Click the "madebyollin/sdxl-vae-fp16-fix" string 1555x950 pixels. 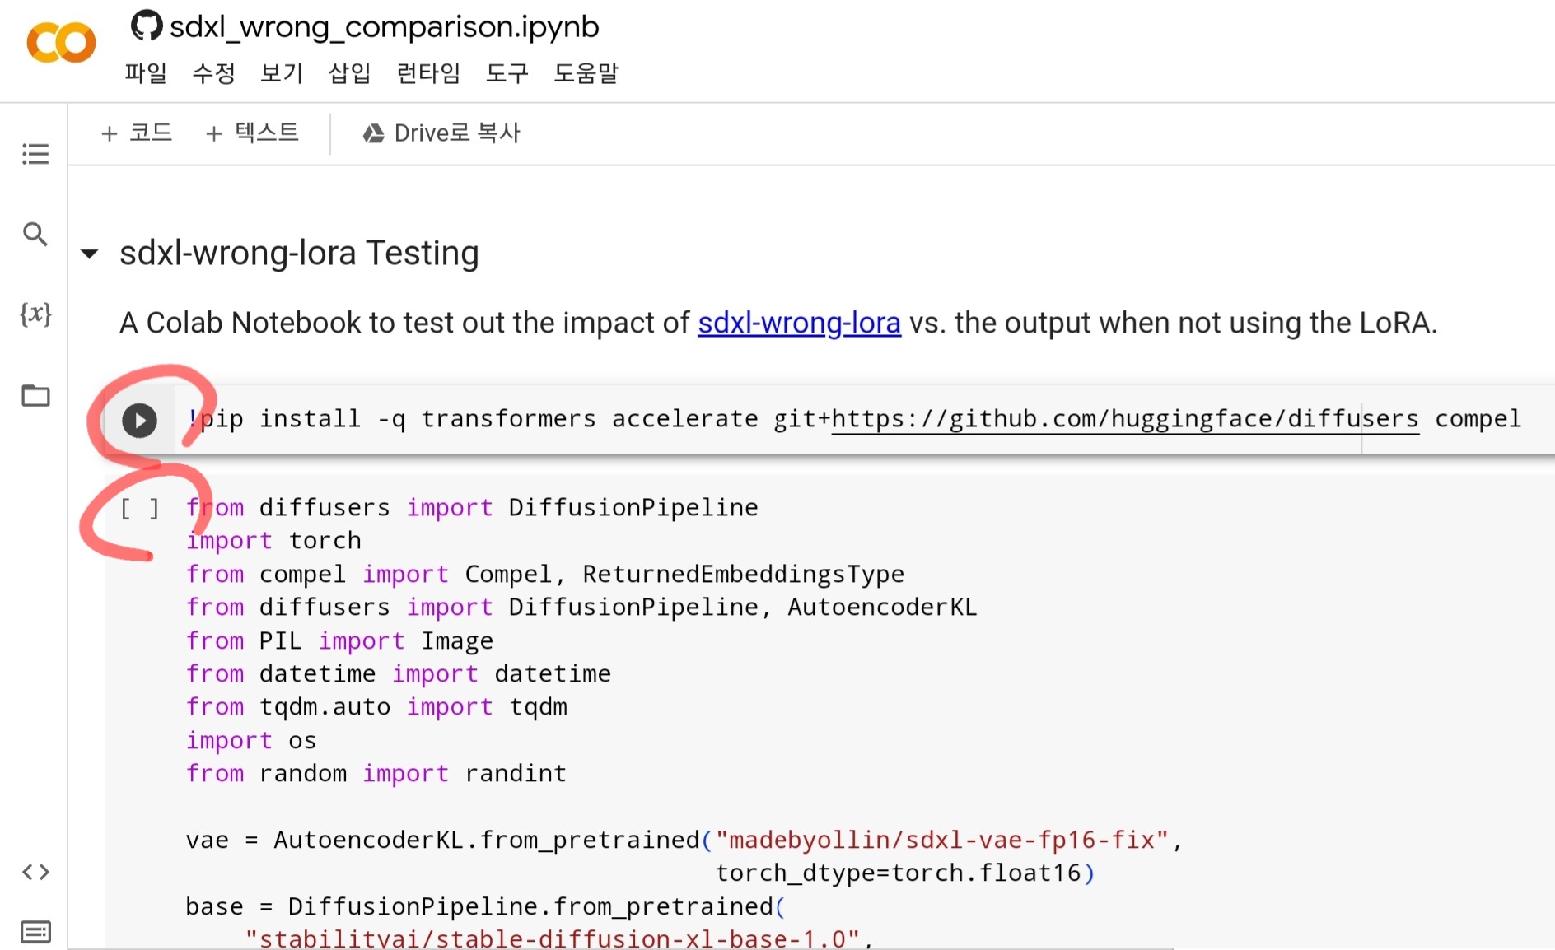coord(942,840)
